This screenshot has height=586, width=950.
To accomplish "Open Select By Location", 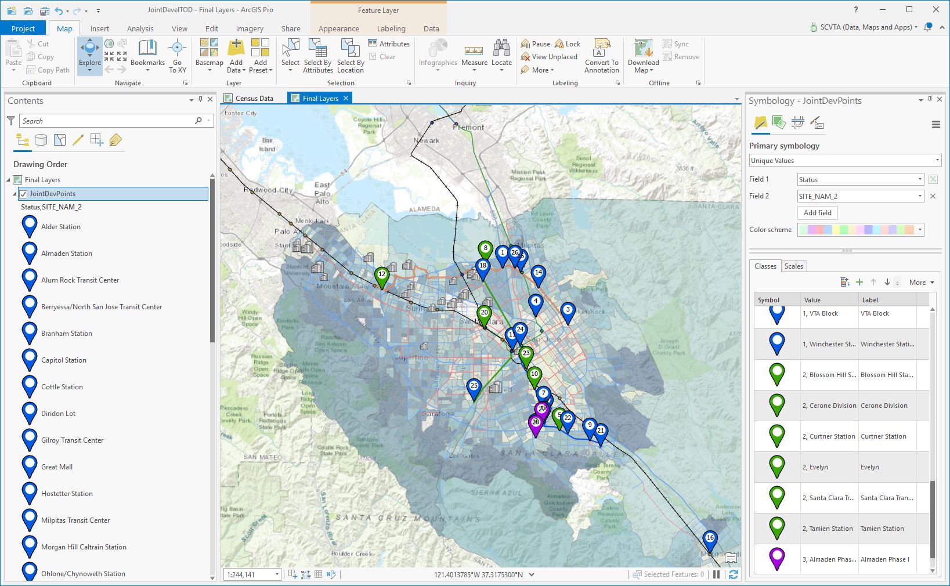I will pyautogui.click(x=351, y=56).
